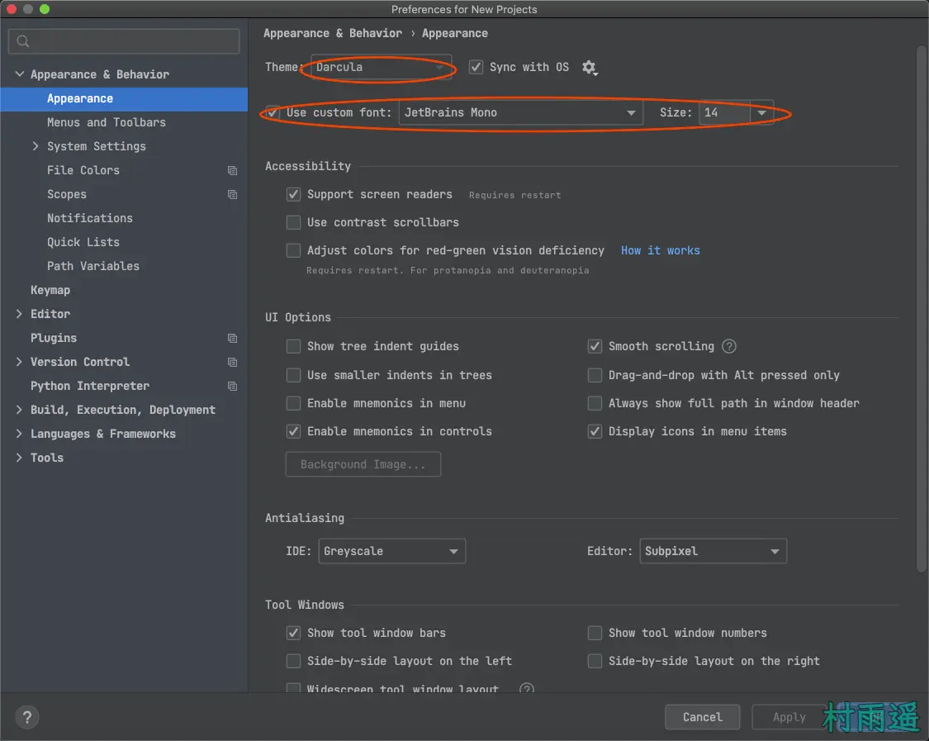Click the project-level icon beside Scopes
The image size is (929, 741).
click(232, 195)
